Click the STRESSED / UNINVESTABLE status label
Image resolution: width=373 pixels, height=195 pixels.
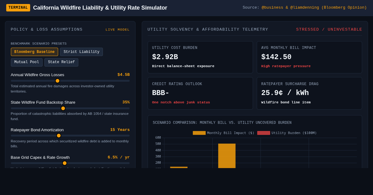pos(329,29)
